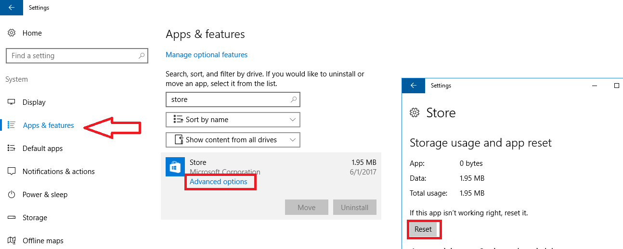Viewport: 623px width, 249px height.
Task: Click the Offline maps icon
Action: pyautogui.click(x=12, y=240)
